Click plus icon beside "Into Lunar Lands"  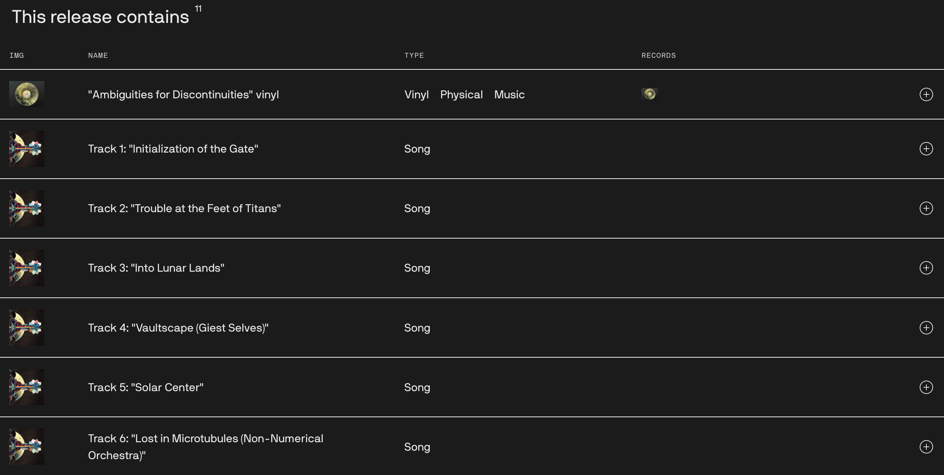(926, 268)
